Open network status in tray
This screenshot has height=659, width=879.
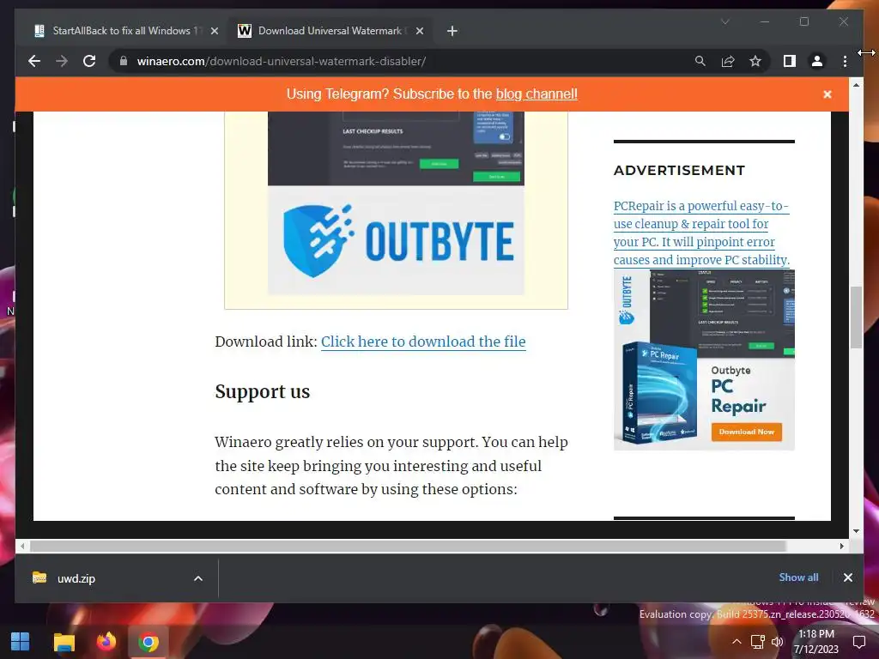pos(758,642)
